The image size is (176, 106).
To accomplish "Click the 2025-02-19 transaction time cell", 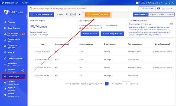I will pos(43,60).
